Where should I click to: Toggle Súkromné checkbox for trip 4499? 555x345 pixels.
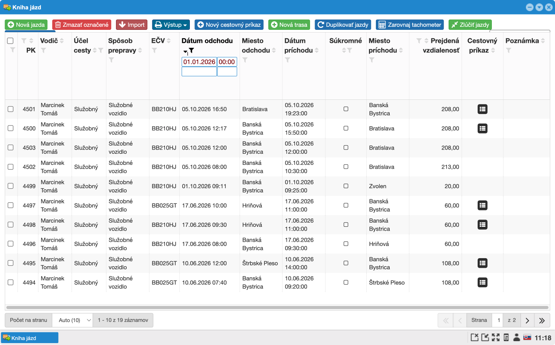pos(346,186)
